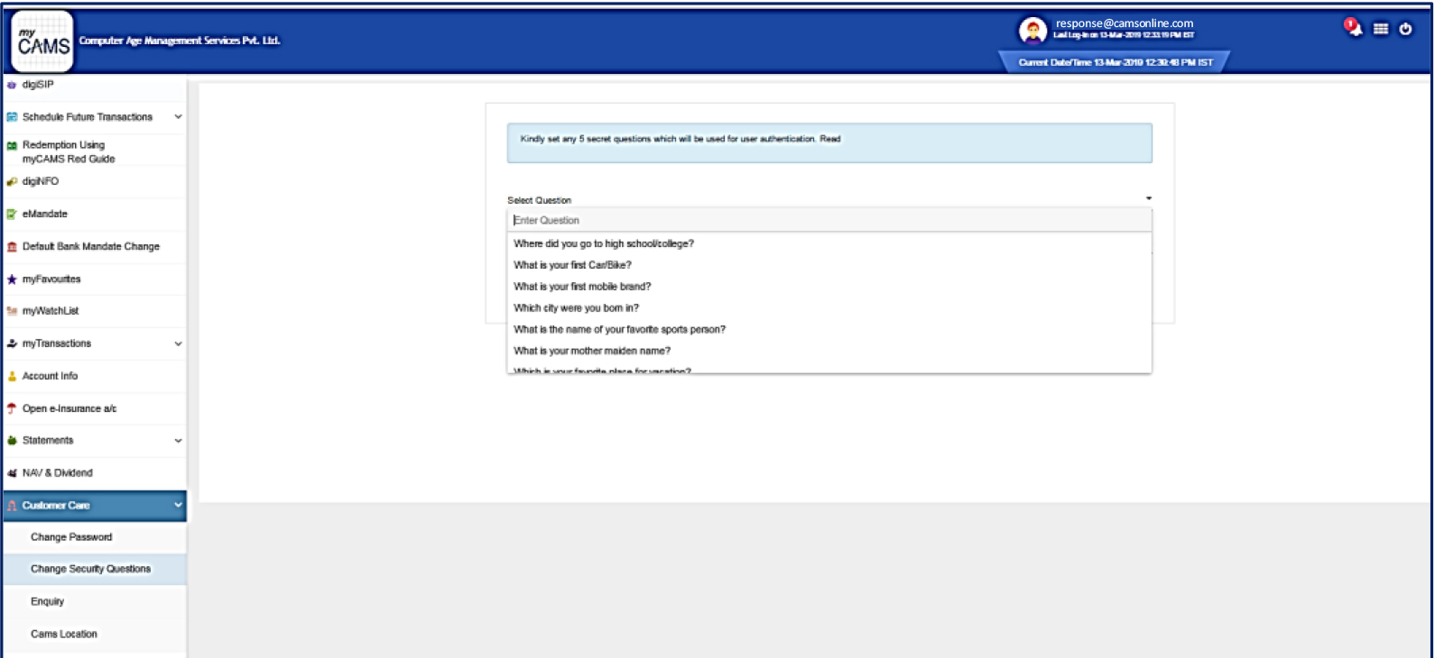Viewport: 1444px width, 658px height.
Task: Click the myCAMS logo
Action: pos(42,41)
